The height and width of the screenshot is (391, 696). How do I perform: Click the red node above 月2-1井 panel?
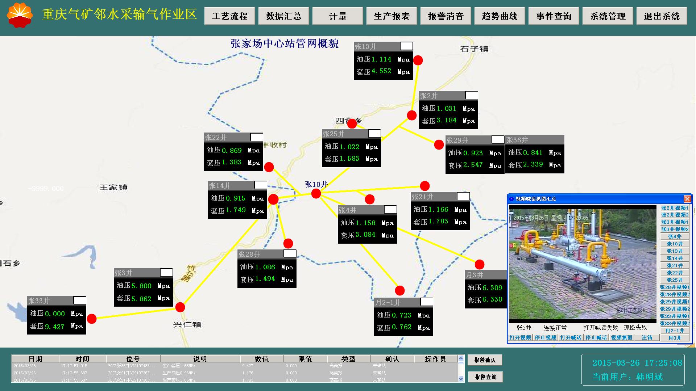[x=400, y=290]
